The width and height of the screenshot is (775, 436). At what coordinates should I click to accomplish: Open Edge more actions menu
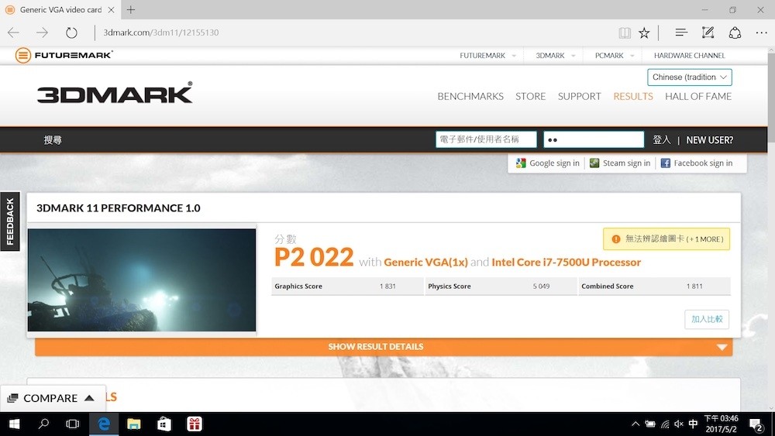pyautogui.click(x=761, y=33)
